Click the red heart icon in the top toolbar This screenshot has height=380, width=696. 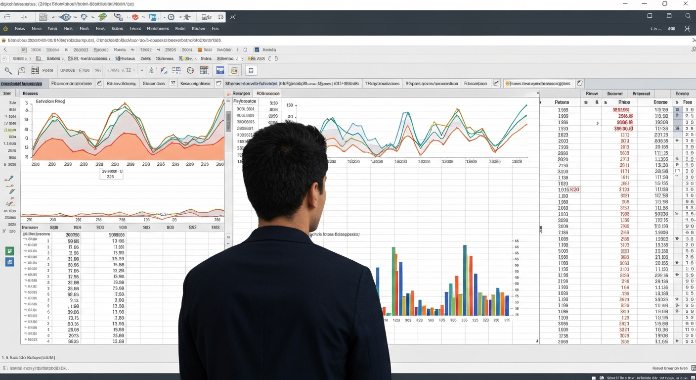click(134, 17)
